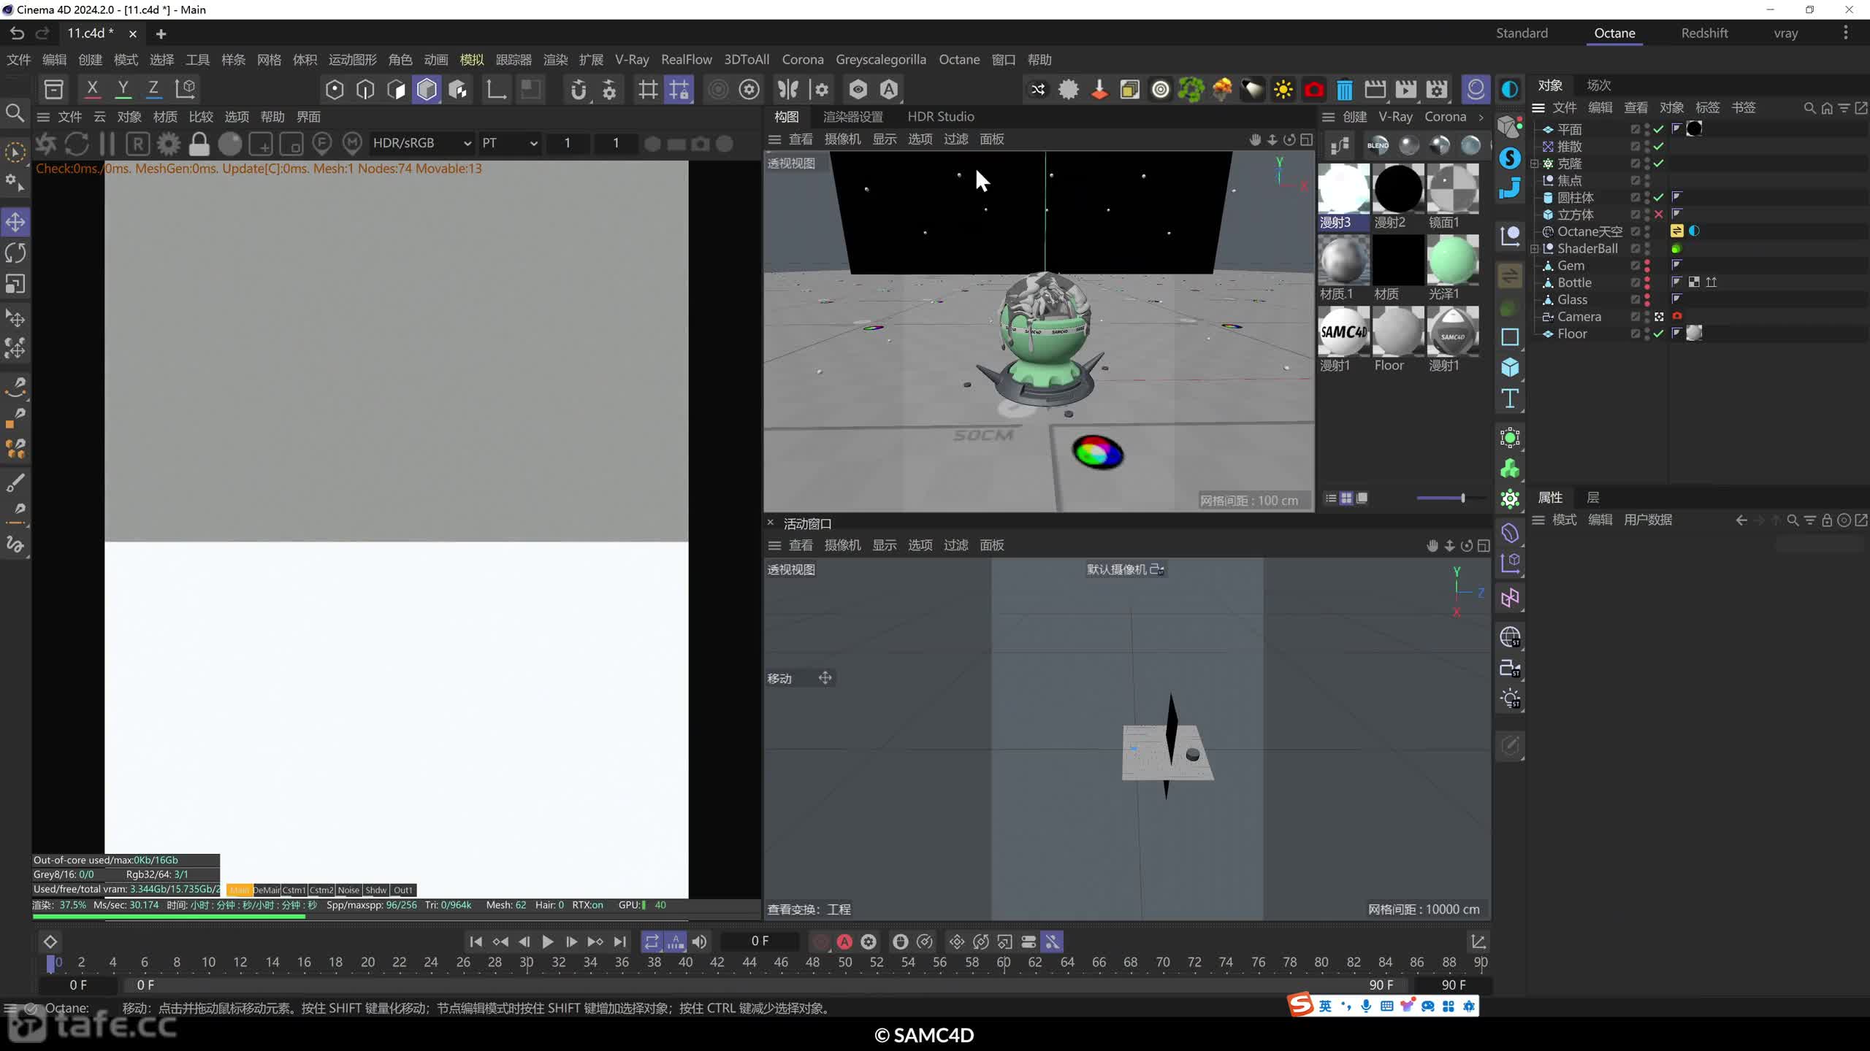1870x1051 pixels.
Task: Expand the 克隆 object tree node
Action: tap(1535, 163)
